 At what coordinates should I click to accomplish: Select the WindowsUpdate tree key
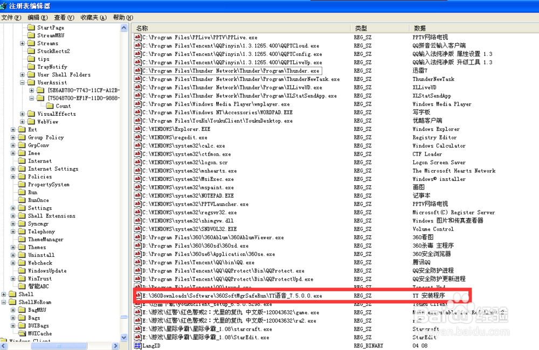coord(47,271)
